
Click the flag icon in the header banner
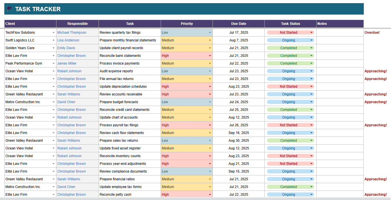[x=9, y=9]
